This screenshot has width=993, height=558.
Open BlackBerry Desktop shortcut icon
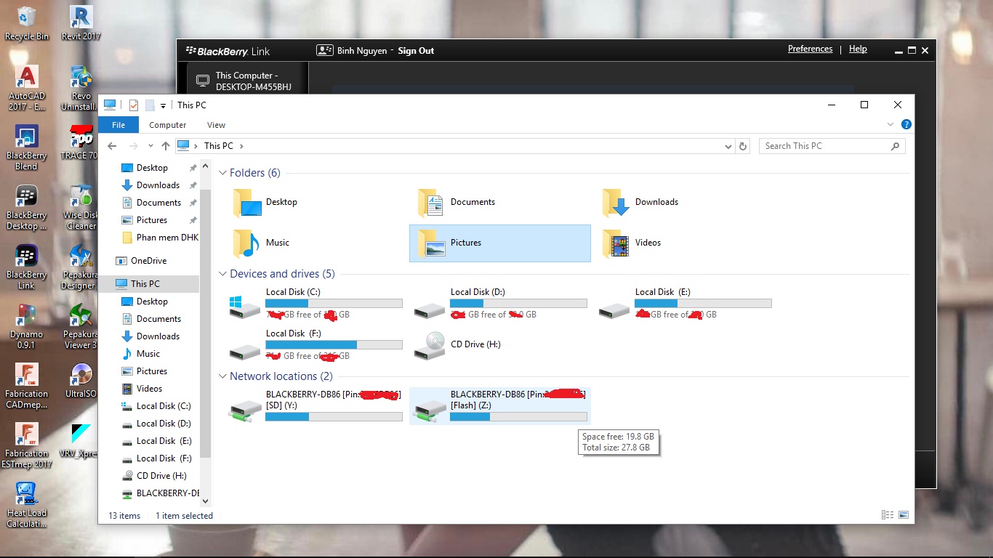click(27, 207)
